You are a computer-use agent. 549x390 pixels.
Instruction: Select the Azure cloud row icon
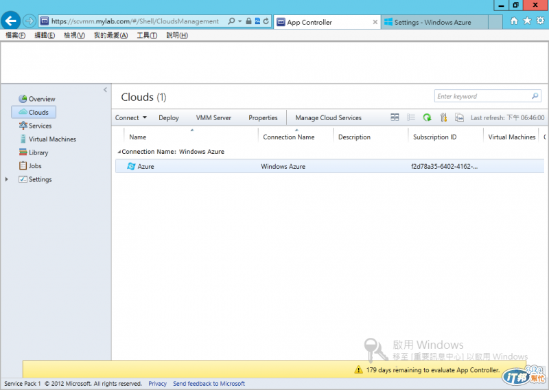(131, 166)
